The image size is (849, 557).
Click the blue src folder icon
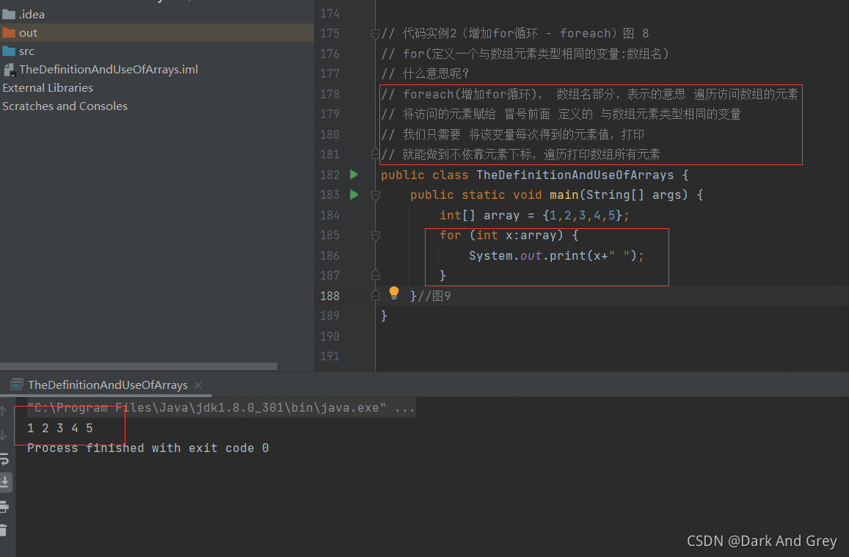tap(9, 51)
